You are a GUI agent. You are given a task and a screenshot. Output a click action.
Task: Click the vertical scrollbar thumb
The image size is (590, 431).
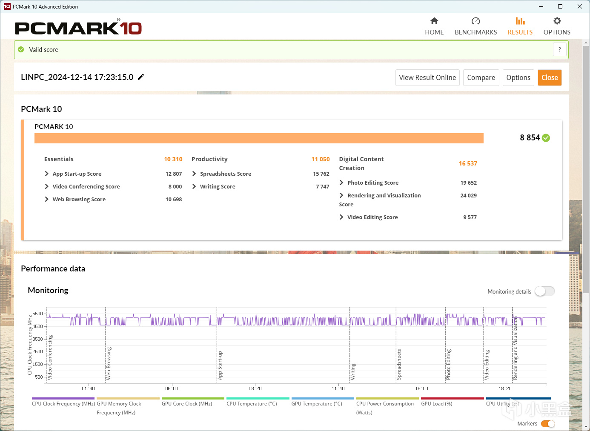point(586,169)
